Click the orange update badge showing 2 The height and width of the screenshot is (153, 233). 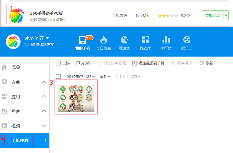coord(89,38)
